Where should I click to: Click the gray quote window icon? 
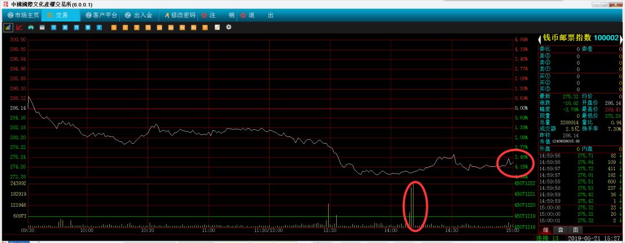click(x=42, y=28)
